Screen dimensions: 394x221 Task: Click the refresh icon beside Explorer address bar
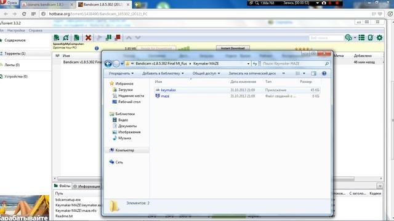(x=255, y=64)
